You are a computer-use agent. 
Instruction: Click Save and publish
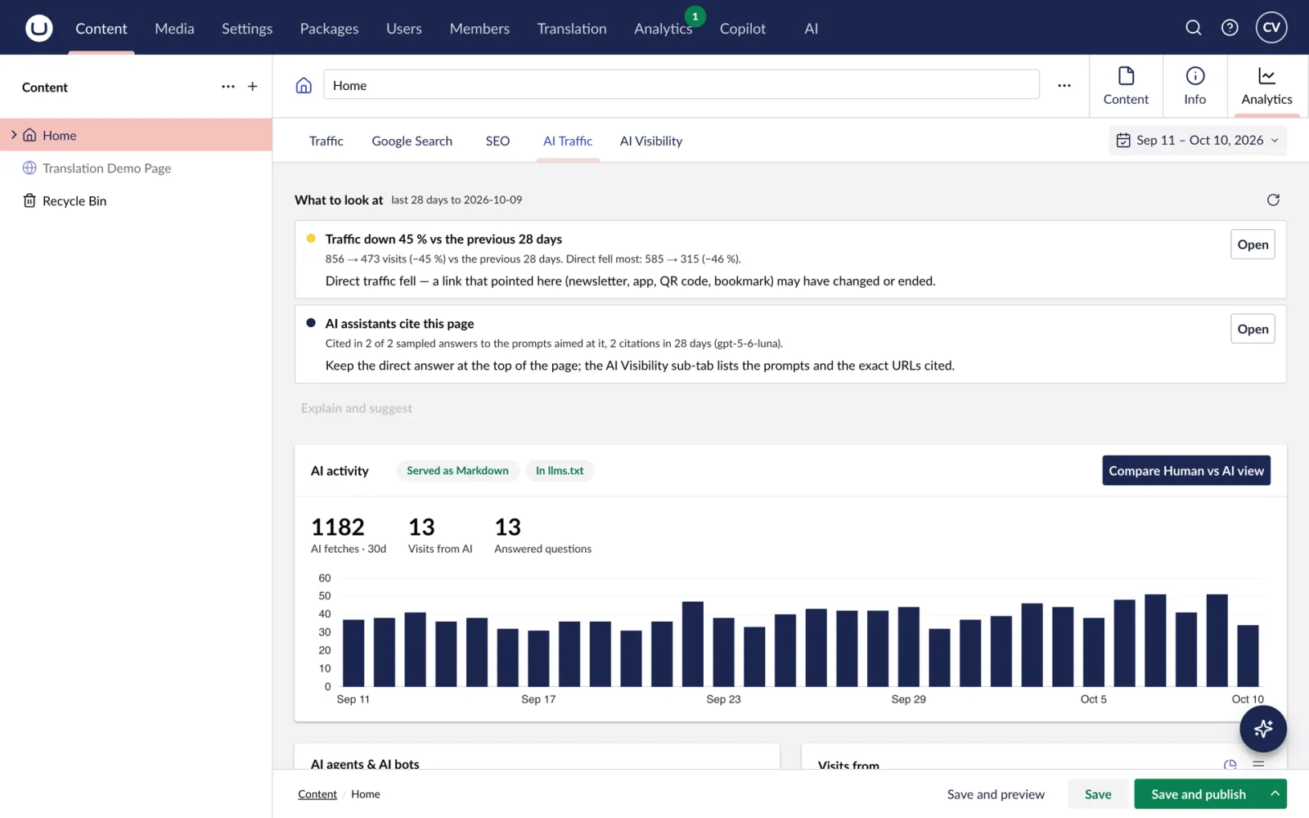point(1199,793)
